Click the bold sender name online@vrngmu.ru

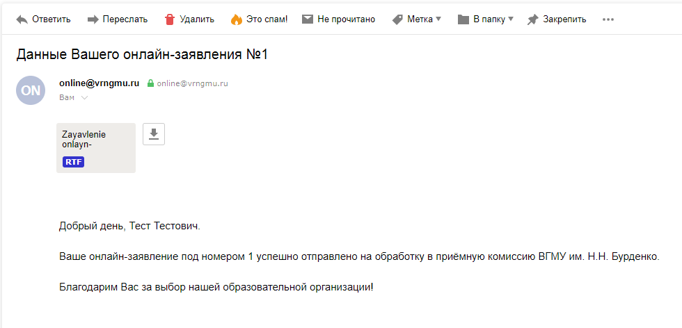click(99, 83)
